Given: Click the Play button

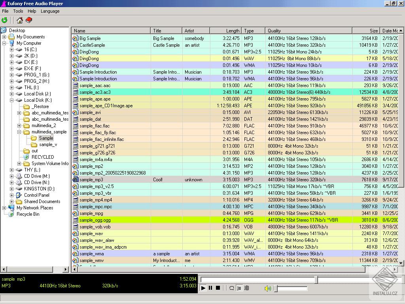Looking at the screenshot, I should [x=203, y=288].
